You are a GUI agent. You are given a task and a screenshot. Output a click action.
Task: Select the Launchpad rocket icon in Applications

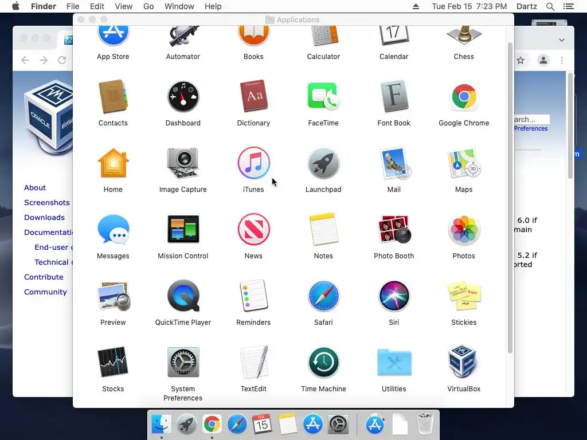click(323, 163)
